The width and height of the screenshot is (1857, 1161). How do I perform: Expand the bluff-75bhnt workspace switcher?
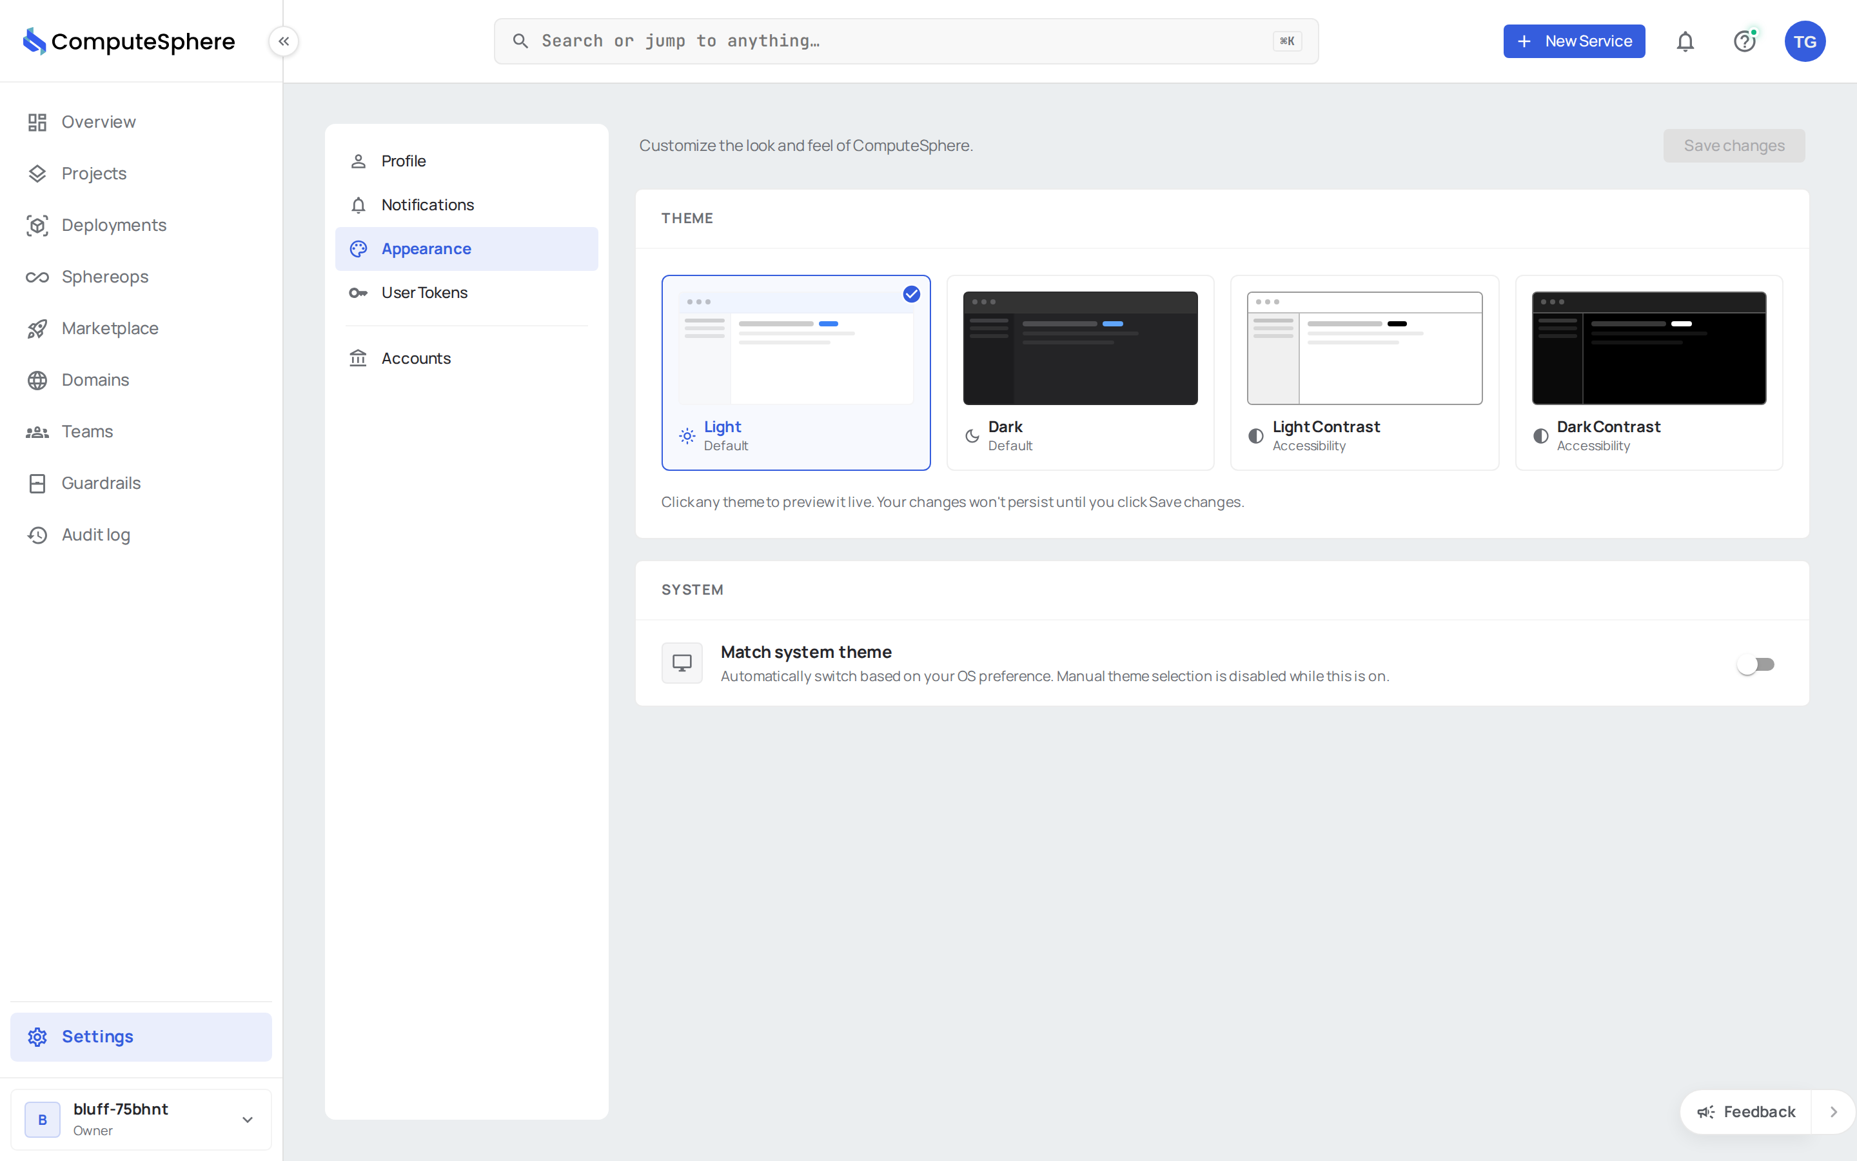141,1120
